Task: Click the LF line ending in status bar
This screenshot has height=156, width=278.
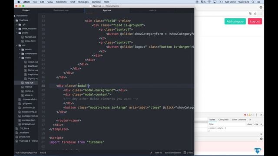Action: 151,153
